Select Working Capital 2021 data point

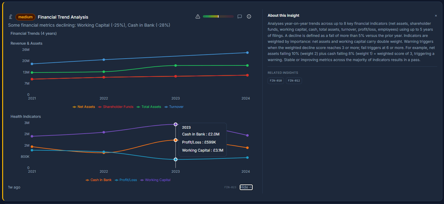pos(32,136)
